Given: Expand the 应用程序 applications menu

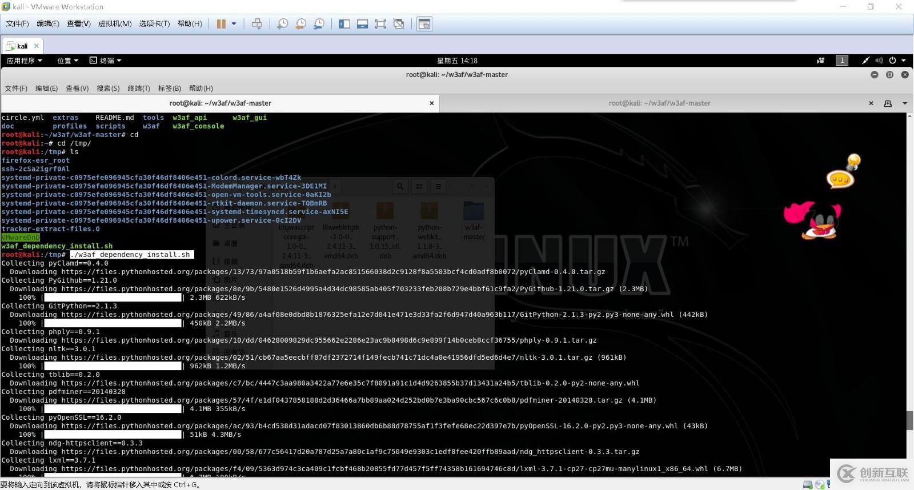Looking at the screenshot, I should 25,61.
